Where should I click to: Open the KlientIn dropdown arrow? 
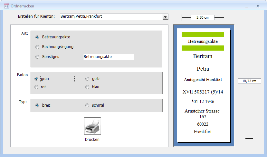[165, 17]
